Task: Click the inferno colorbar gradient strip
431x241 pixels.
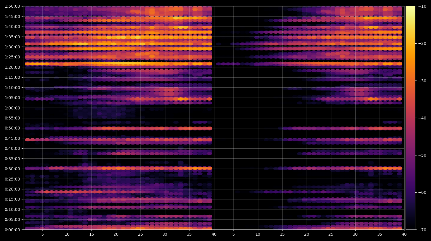Action: (410, 118)
